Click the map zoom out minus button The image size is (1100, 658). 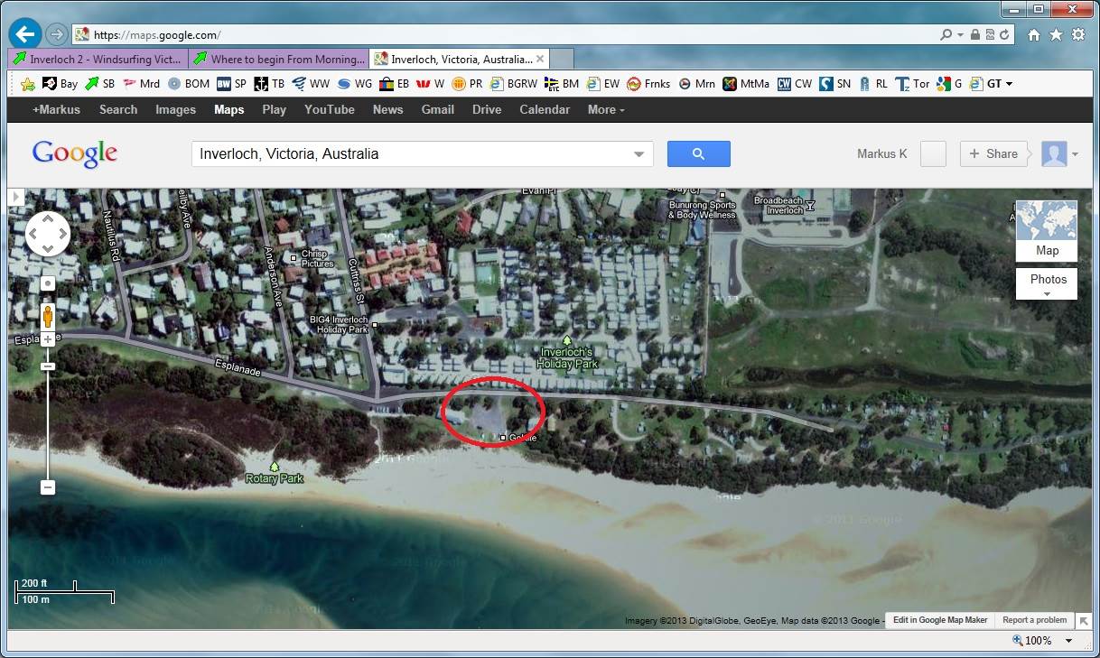click(48, 487)
